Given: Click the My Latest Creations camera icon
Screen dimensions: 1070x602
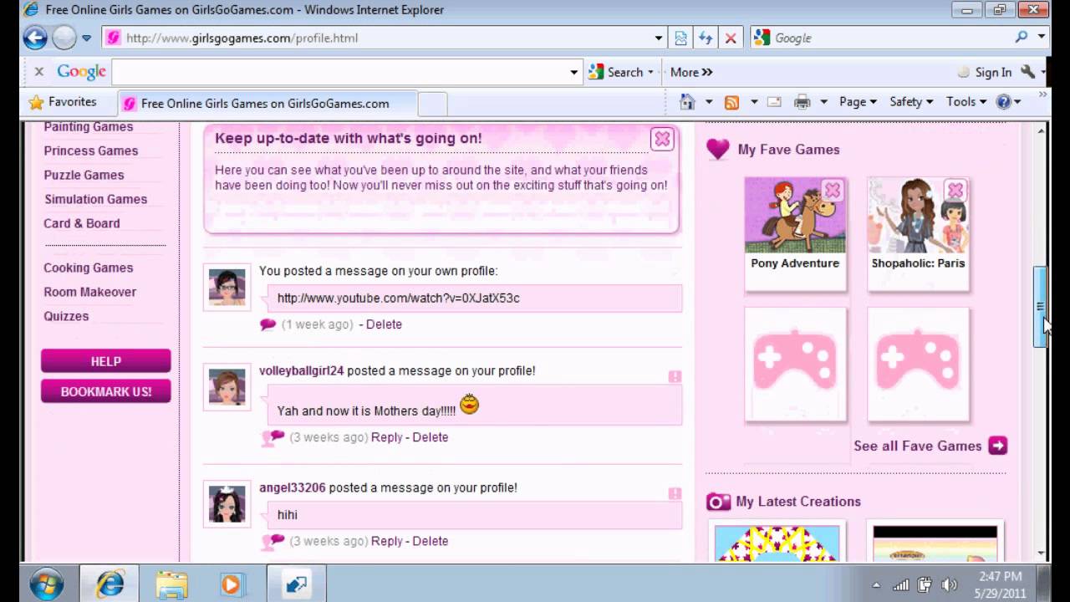Looking at the screenshot, I should [718, 502].
